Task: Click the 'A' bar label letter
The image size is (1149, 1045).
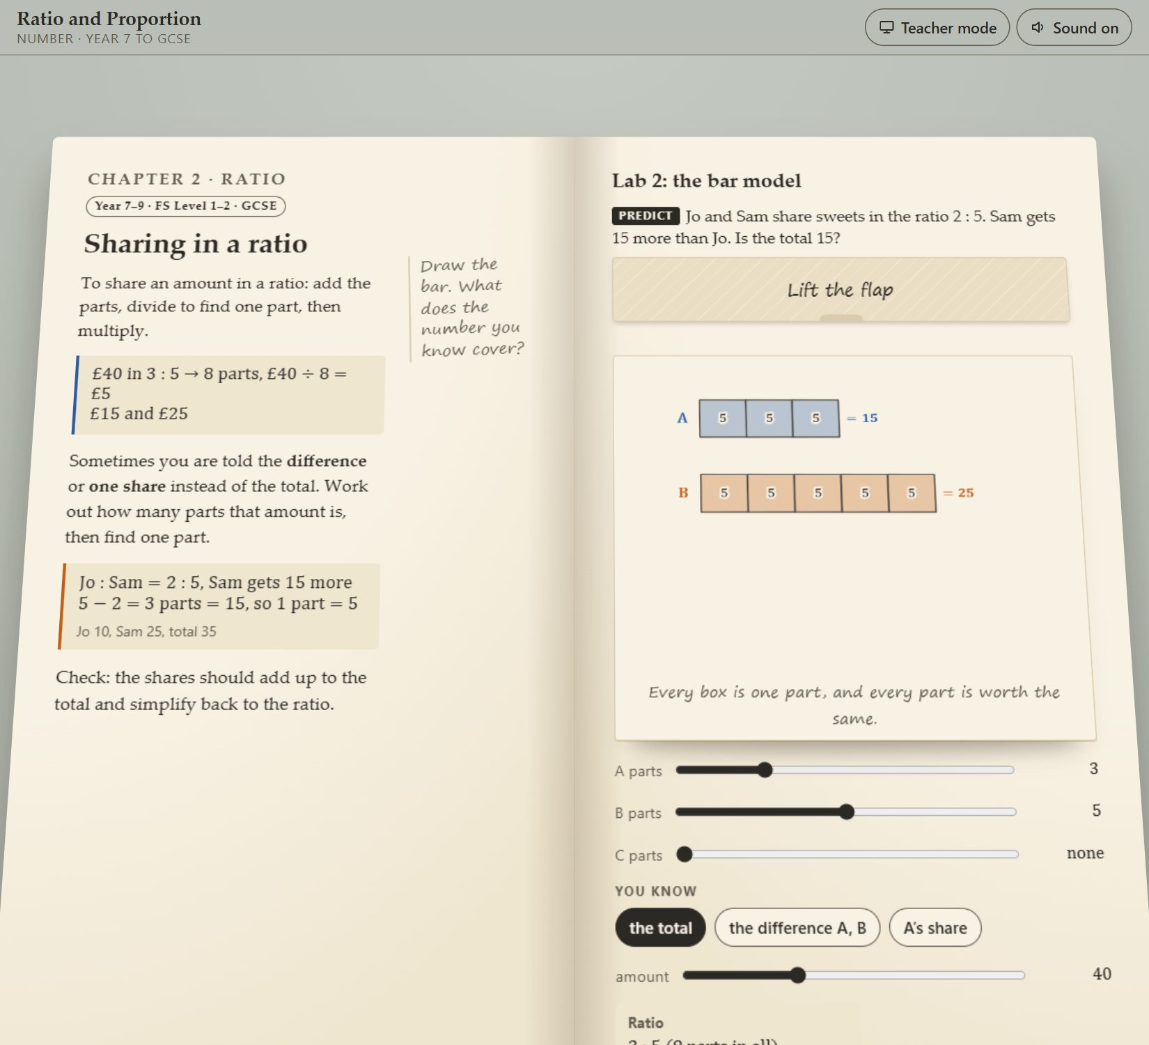Action: point(682,418)
